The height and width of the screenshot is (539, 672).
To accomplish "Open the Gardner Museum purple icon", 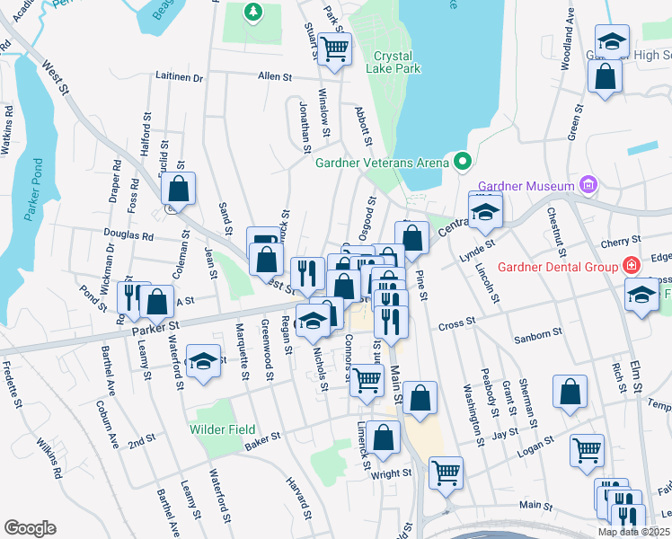I will point(588,185).
